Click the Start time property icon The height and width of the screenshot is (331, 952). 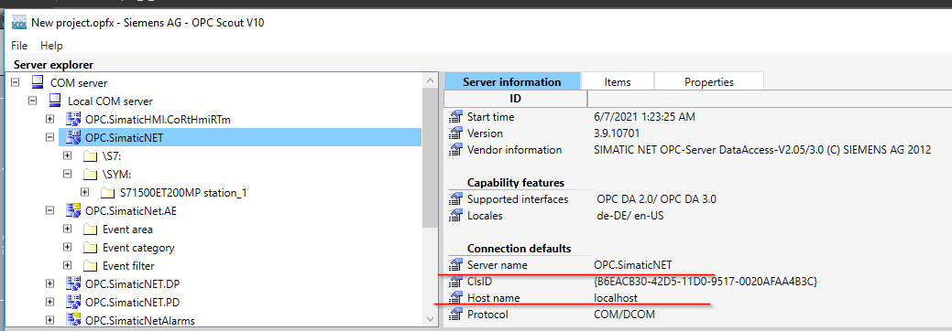coord(456,116)
